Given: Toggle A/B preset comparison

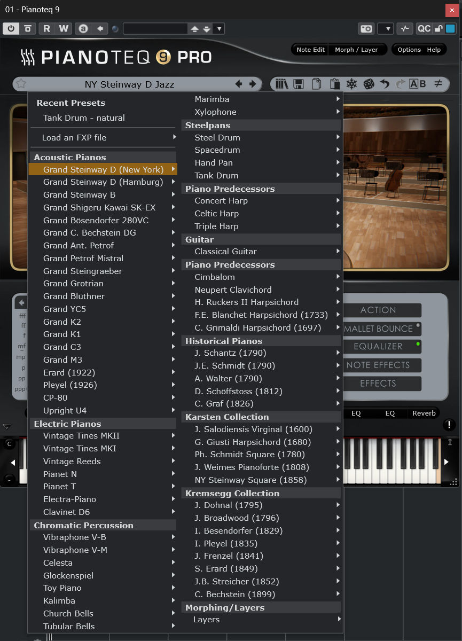Looking at the screenshot, I should (x=418, y=84).
